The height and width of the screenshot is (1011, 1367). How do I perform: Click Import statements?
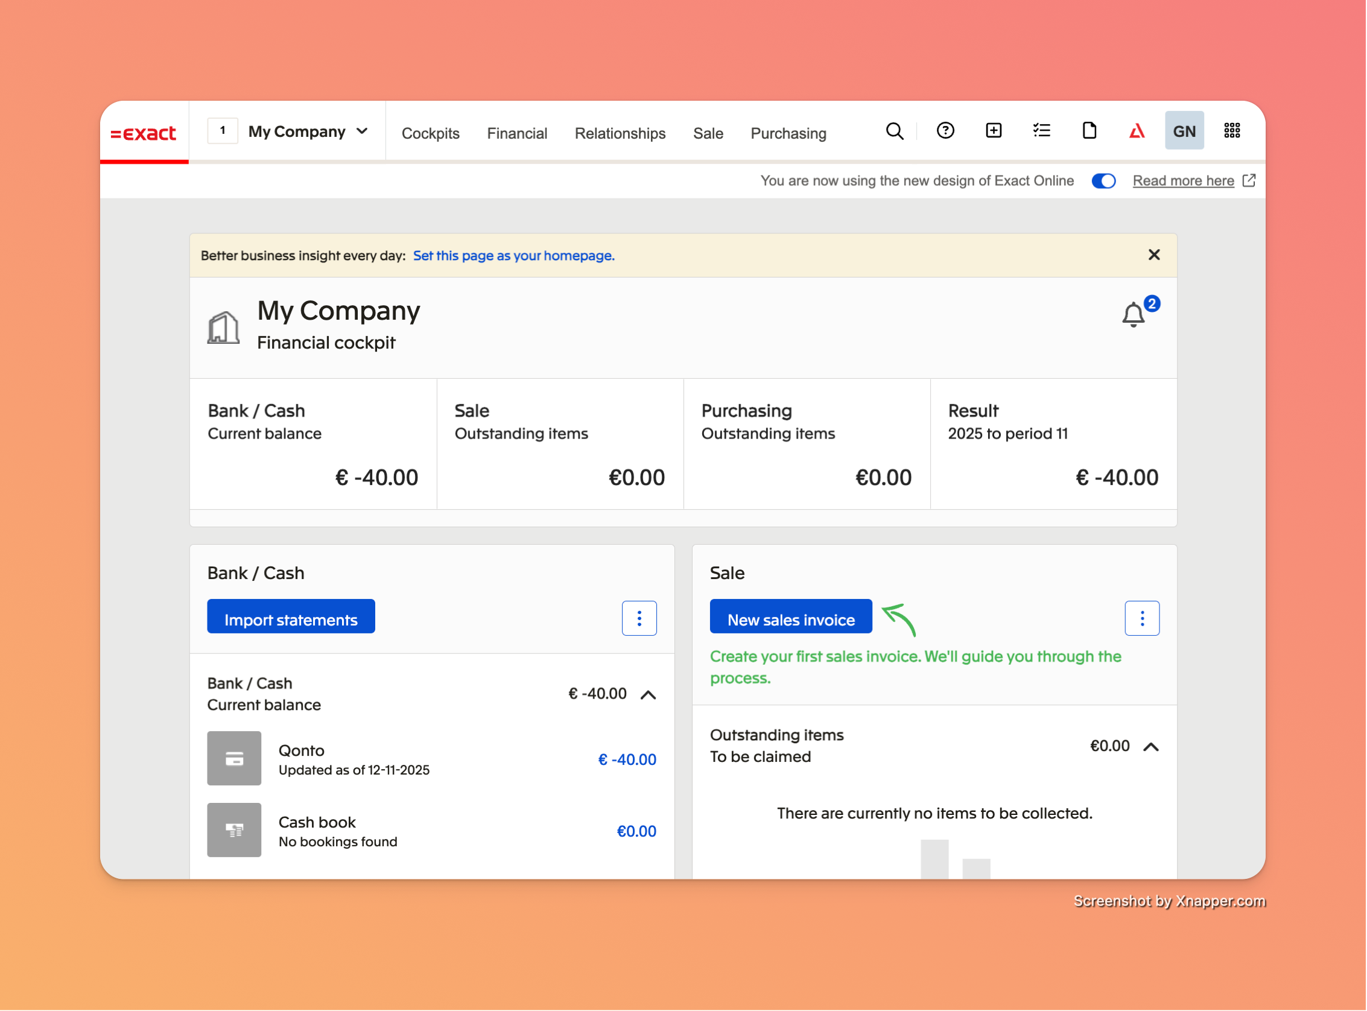click(291, 618)
